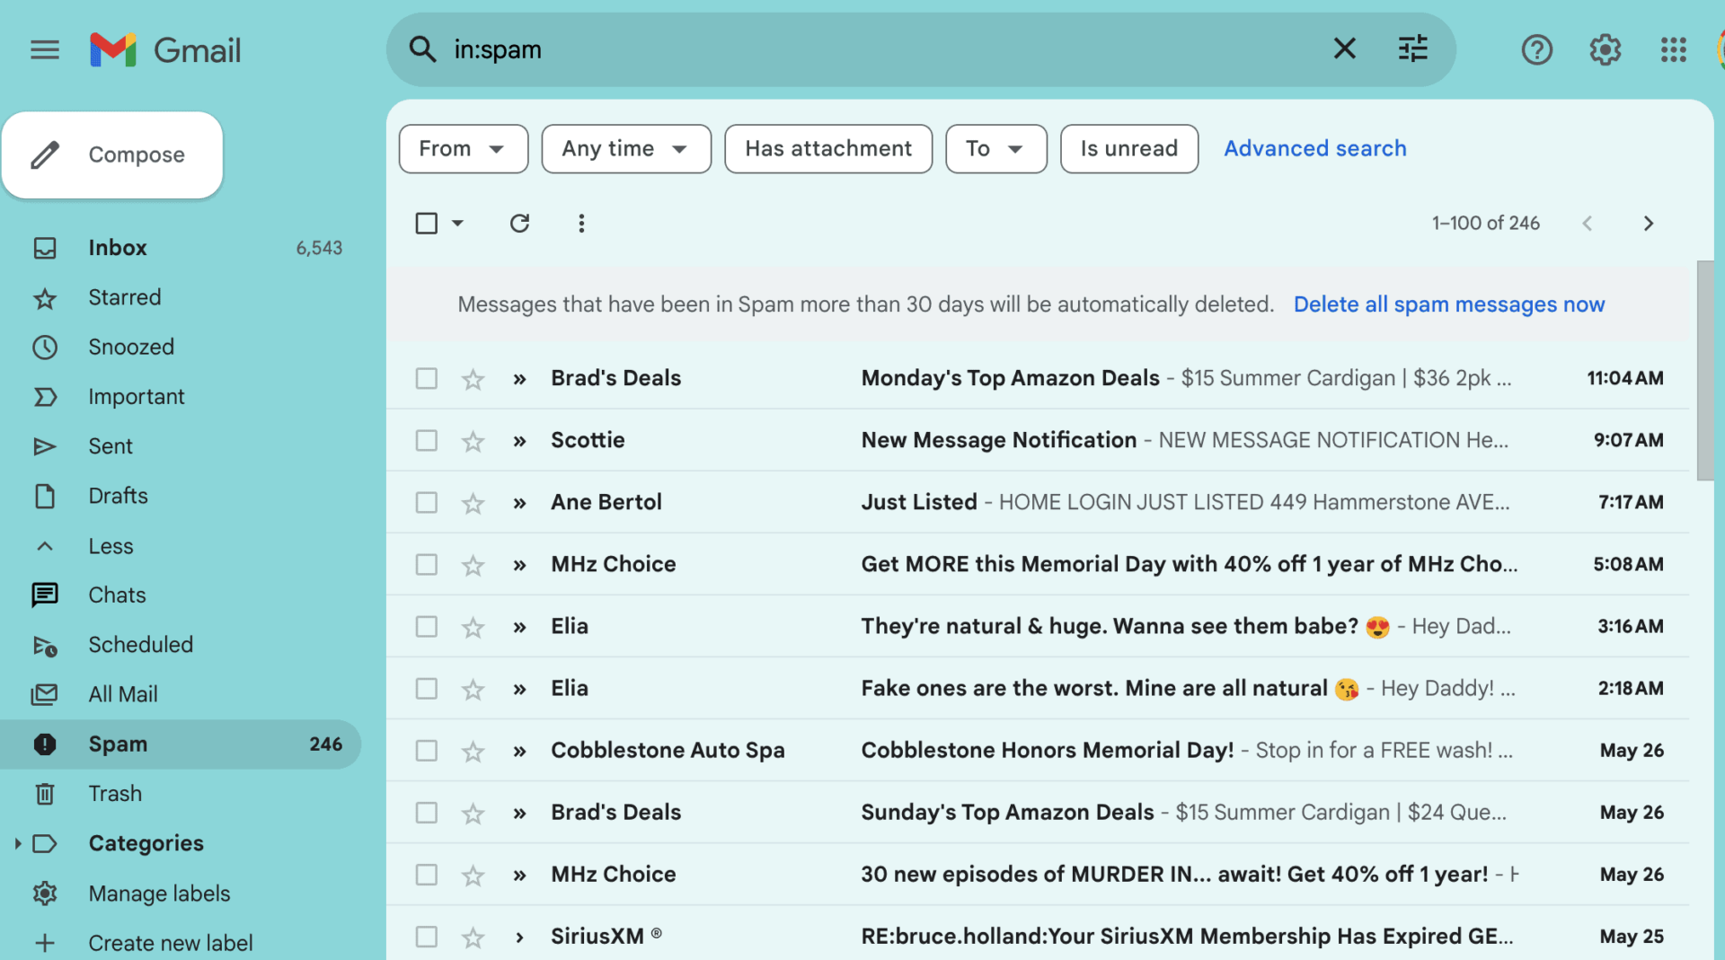The height and width of the screenshot is (960, 1725).
Task: Open Gmail help
Action: click(1536, 50)
